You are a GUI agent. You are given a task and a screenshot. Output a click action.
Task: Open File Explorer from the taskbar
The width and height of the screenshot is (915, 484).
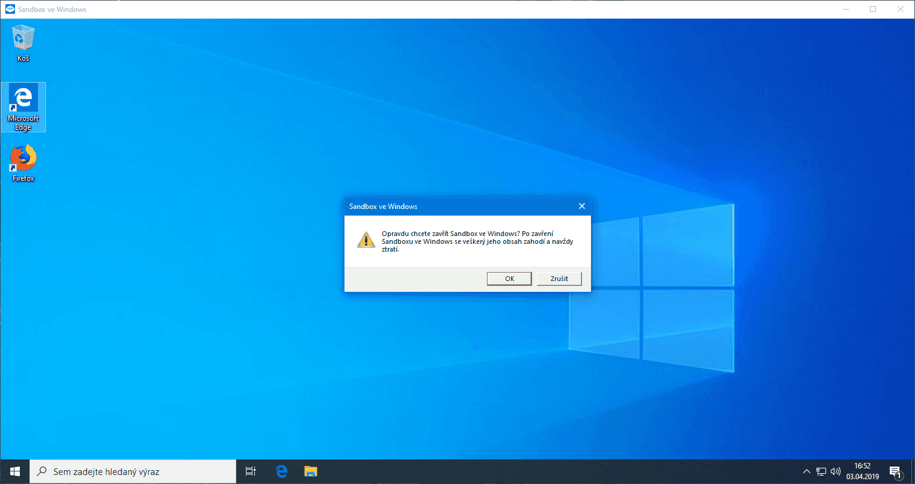[x=310, y=471]
